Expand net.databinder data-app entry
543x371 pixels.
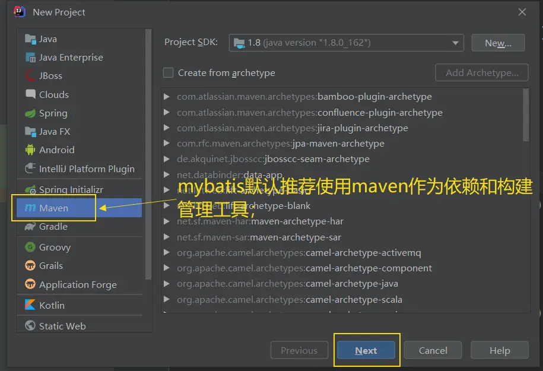coord(167,175)
